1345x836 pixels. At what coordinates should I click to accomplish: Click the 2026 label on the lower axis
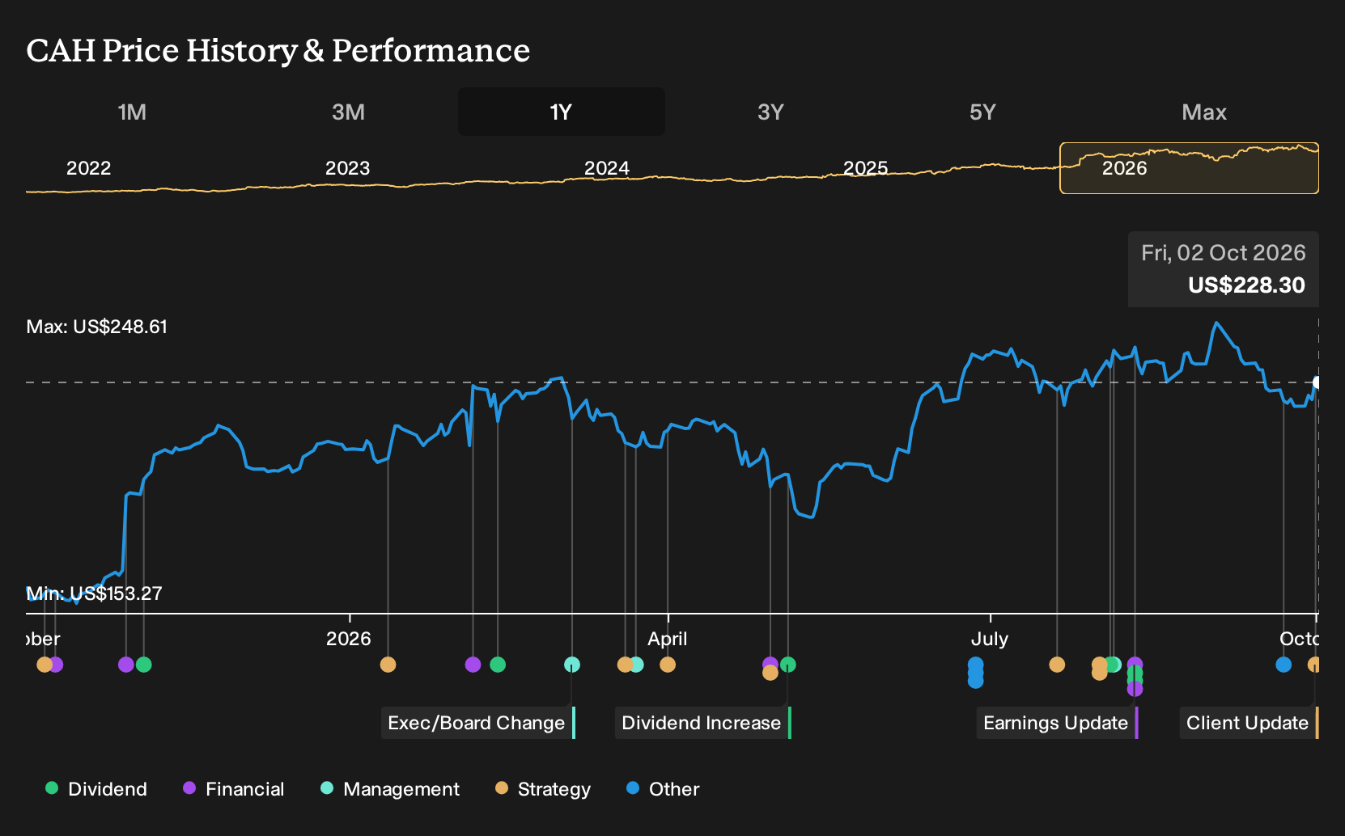349,639
